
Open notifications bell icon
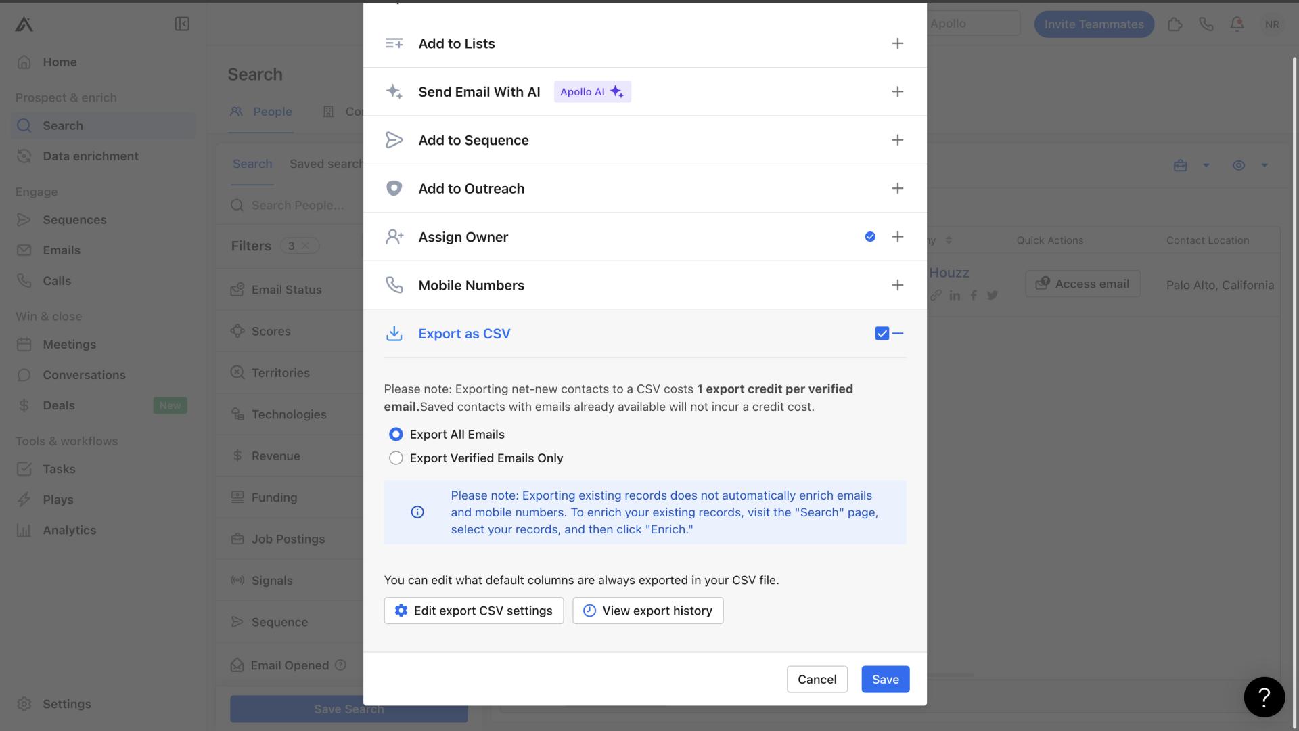coord(1237,24)
